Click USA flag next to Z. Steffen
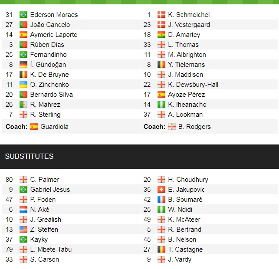The width and height of the screenshot is (279, 269). [23, 230]
